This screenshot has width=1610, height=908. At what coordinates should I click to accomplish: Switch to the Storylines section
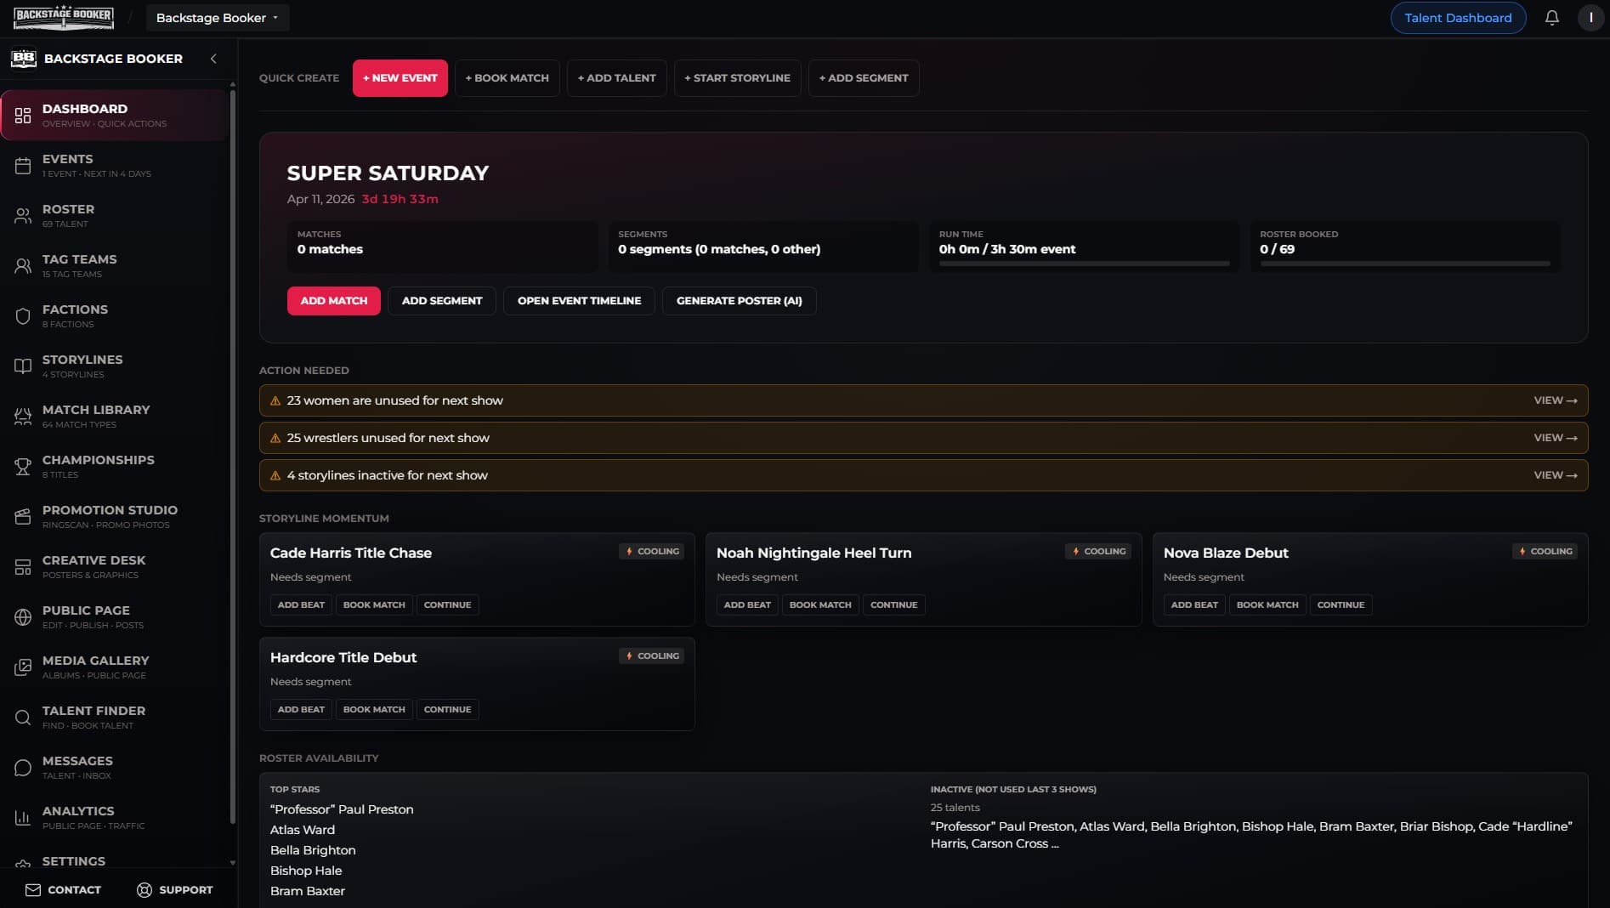(x=82, y=366)
